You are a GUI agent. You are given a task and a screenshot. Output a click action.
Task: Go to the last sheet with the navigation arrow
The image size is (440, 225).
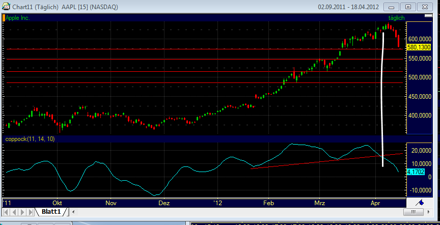pyautogui.click(x=31, y=212)
